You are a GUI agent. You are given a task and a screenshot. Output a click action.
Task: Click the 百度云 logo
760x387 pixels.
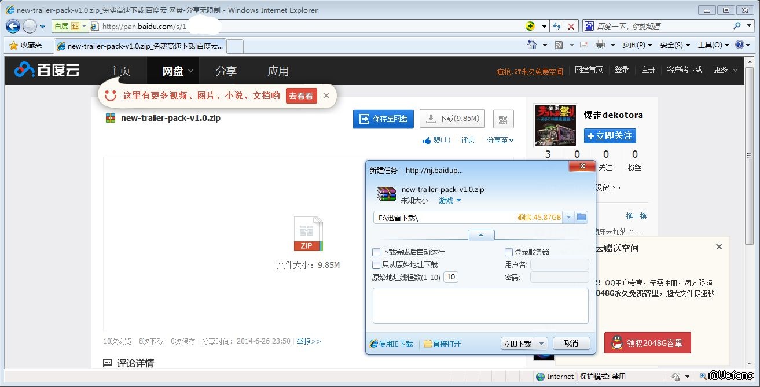pyautogui.click(x=47, y=70)
